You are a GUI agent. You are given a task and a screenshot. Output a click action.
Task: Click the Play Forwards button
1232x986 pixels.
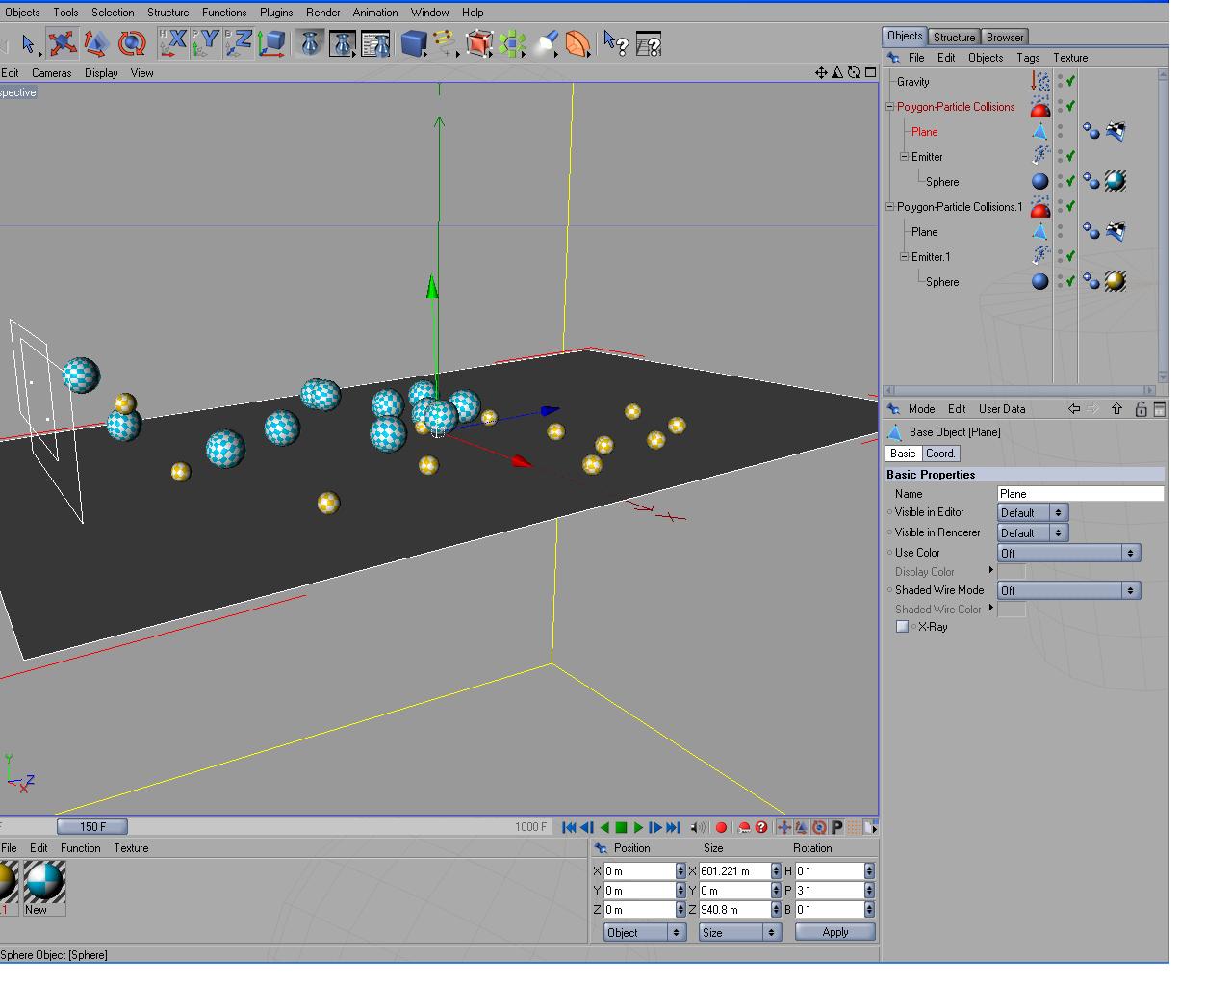point(638,827)
